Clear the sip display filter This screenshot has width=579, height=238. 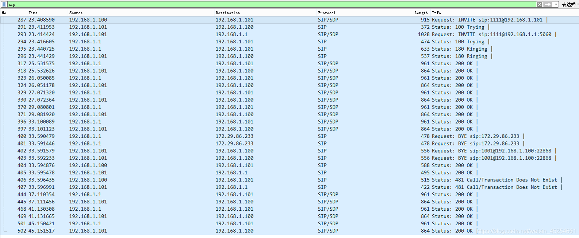tap(540, 4)
